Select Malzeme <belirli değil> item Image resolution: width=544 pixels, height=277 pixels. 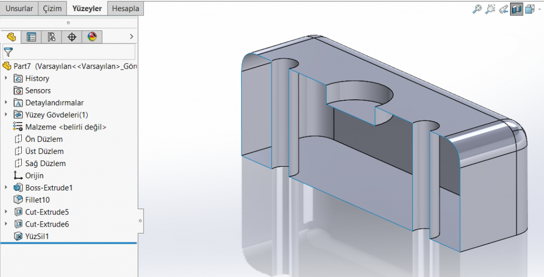pyautogui.click(x=65, y=127)
